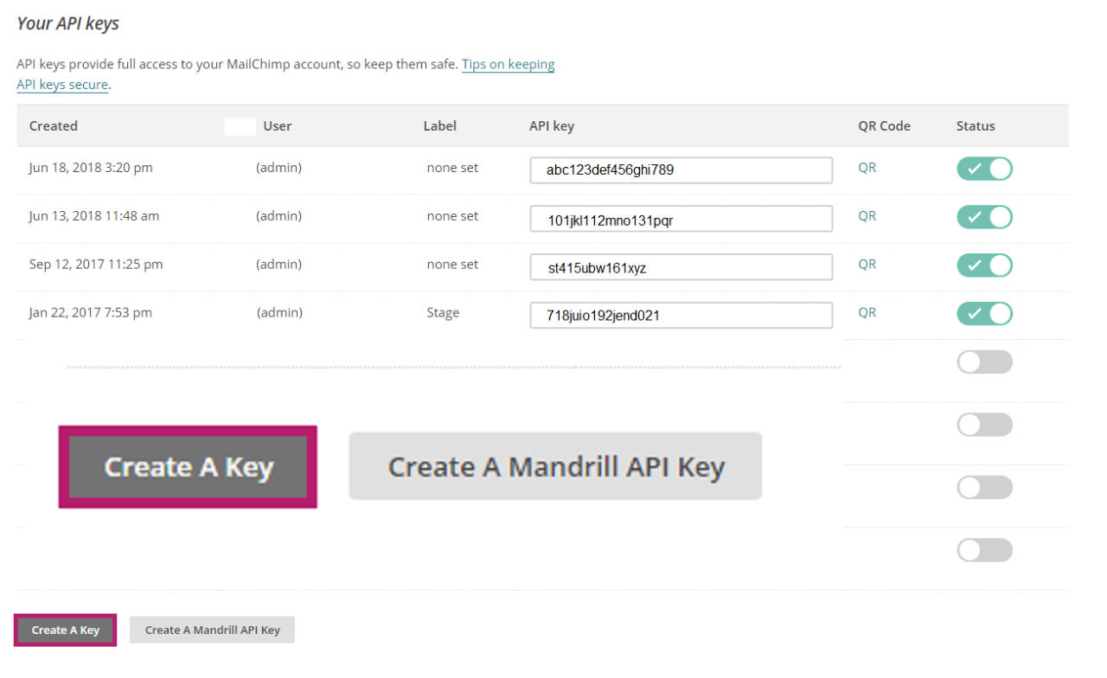Viewport: 1107px width, 678px height.
Task: Turn off status for key 101jkl112mno131pqr
Action: (x=984, y=217)
